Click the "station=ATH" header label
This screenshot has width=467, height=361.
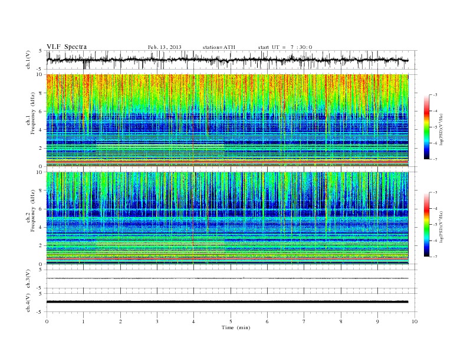[219, 47]
